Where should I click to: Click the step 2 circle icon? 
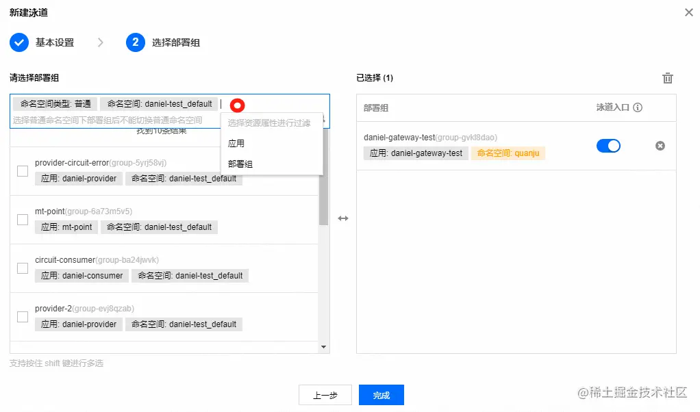tap(135, 43)
